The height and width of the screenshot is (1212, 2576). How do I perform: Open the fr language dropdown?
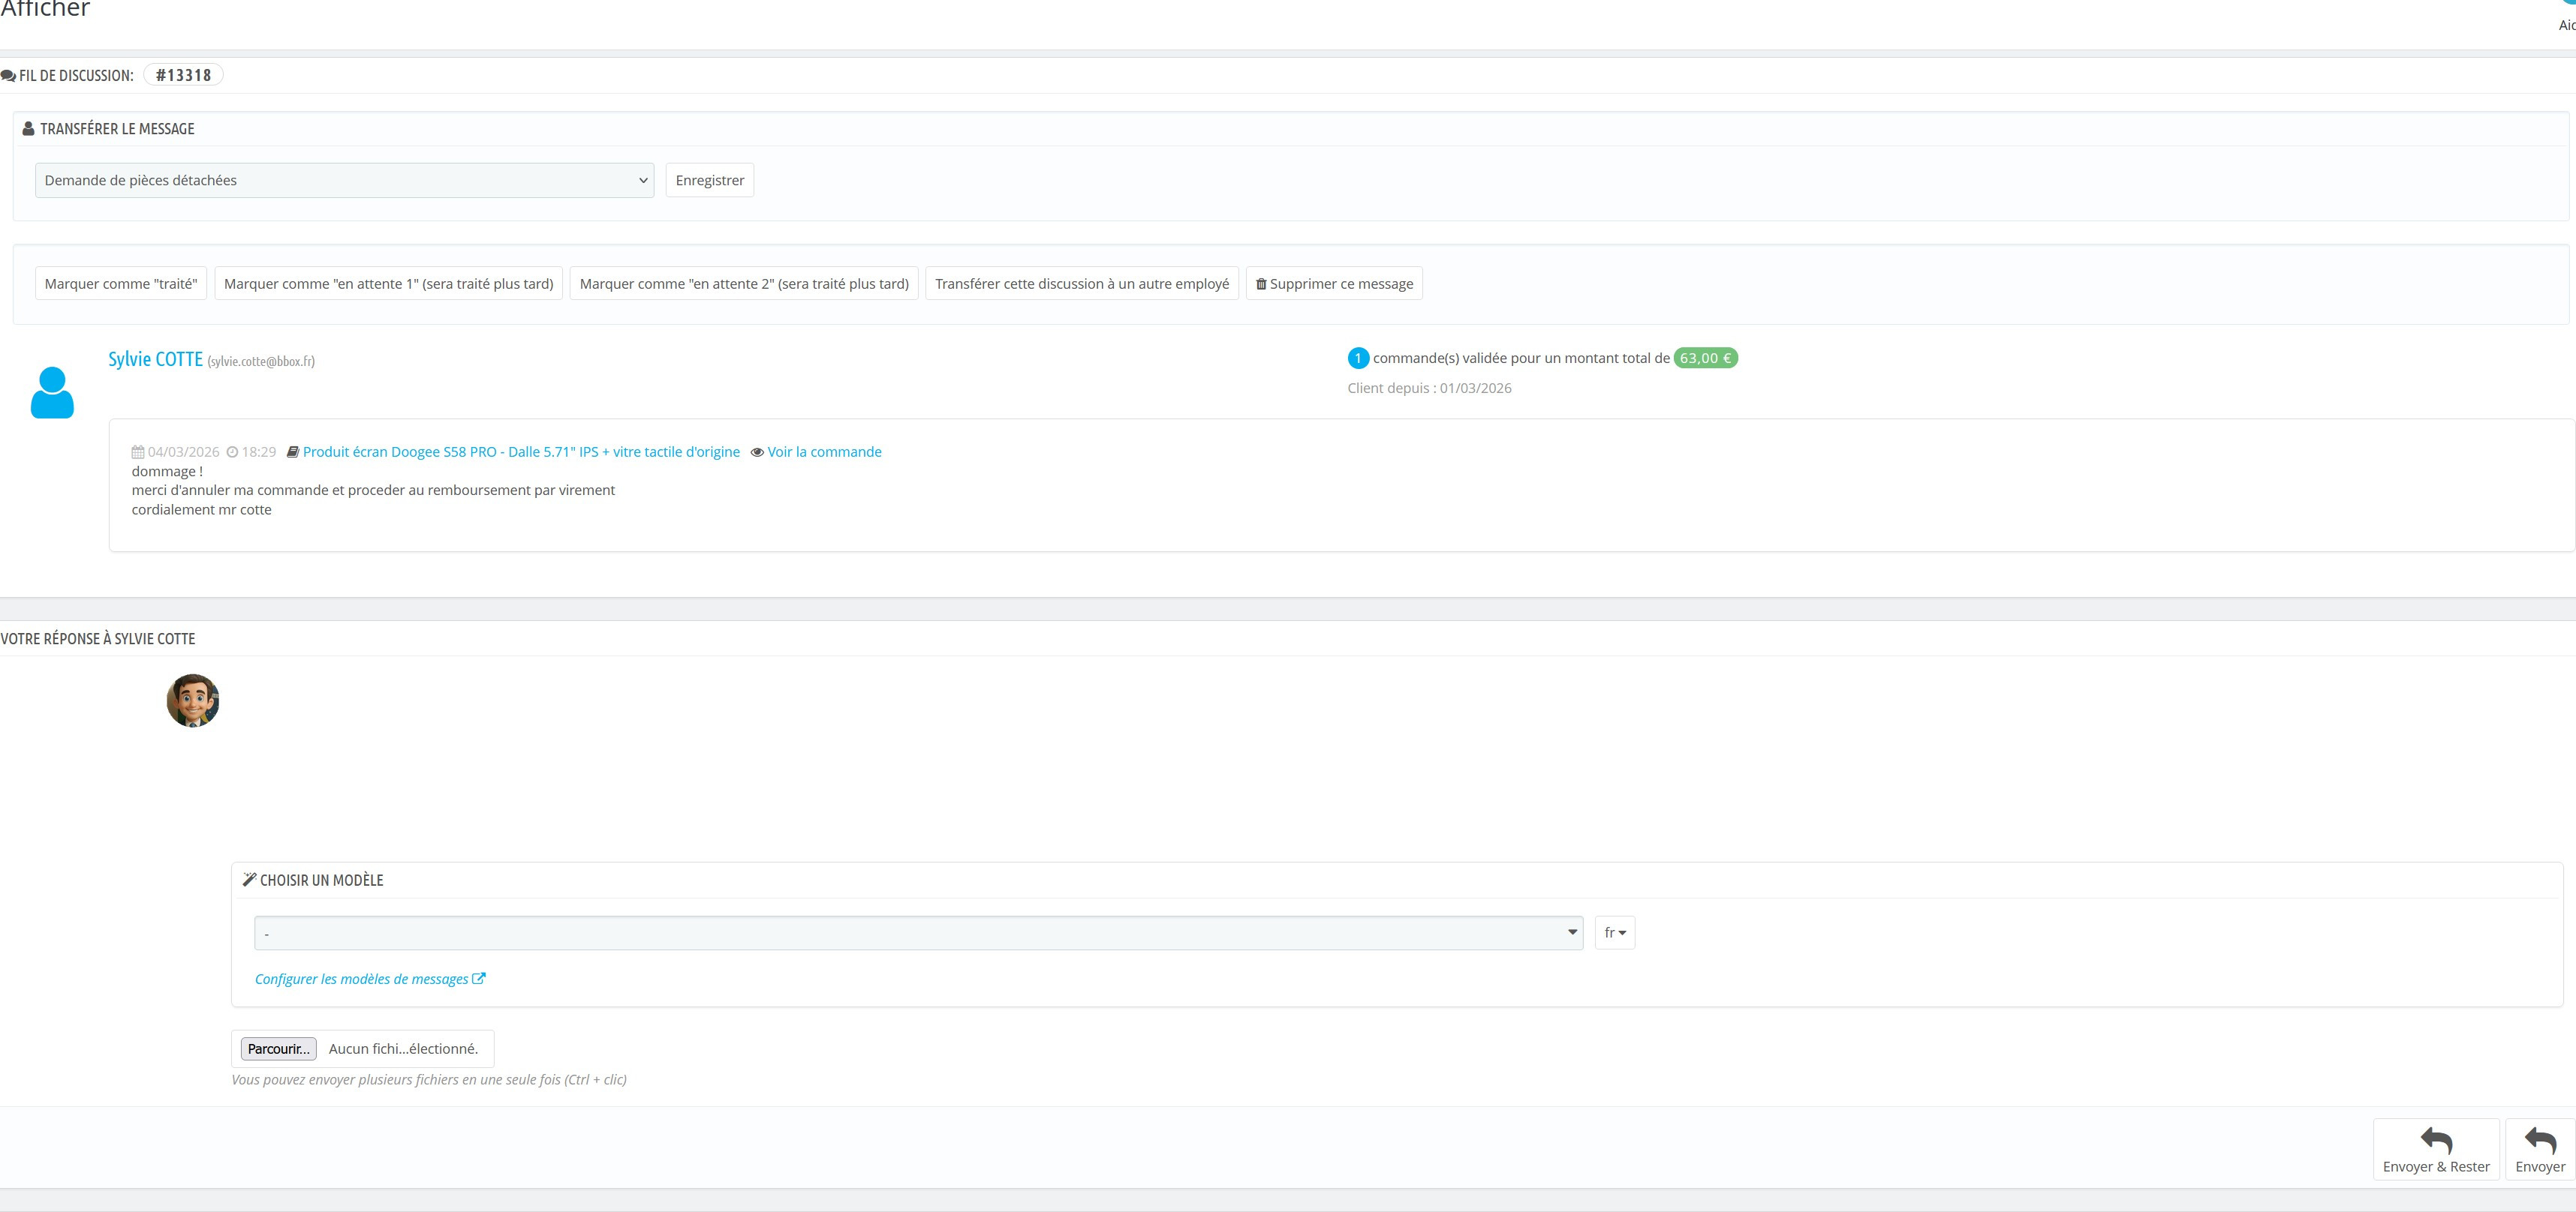[1614, 932]
